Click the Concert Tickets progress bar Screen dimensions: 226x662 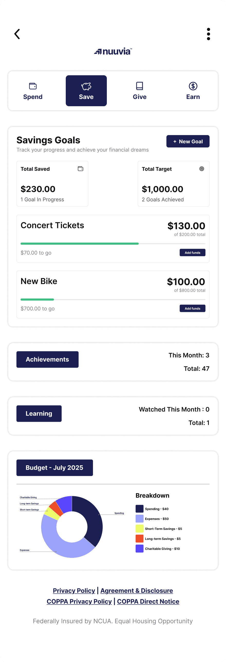113,244
